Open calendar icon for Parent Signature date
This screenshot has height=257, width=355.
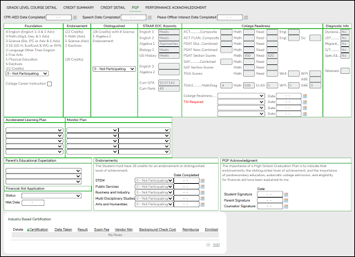[x=286, y=200]
